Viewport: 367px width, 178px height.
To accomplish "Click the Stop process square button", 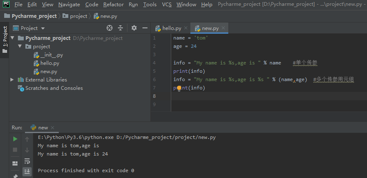I will [x=15, y=150].
